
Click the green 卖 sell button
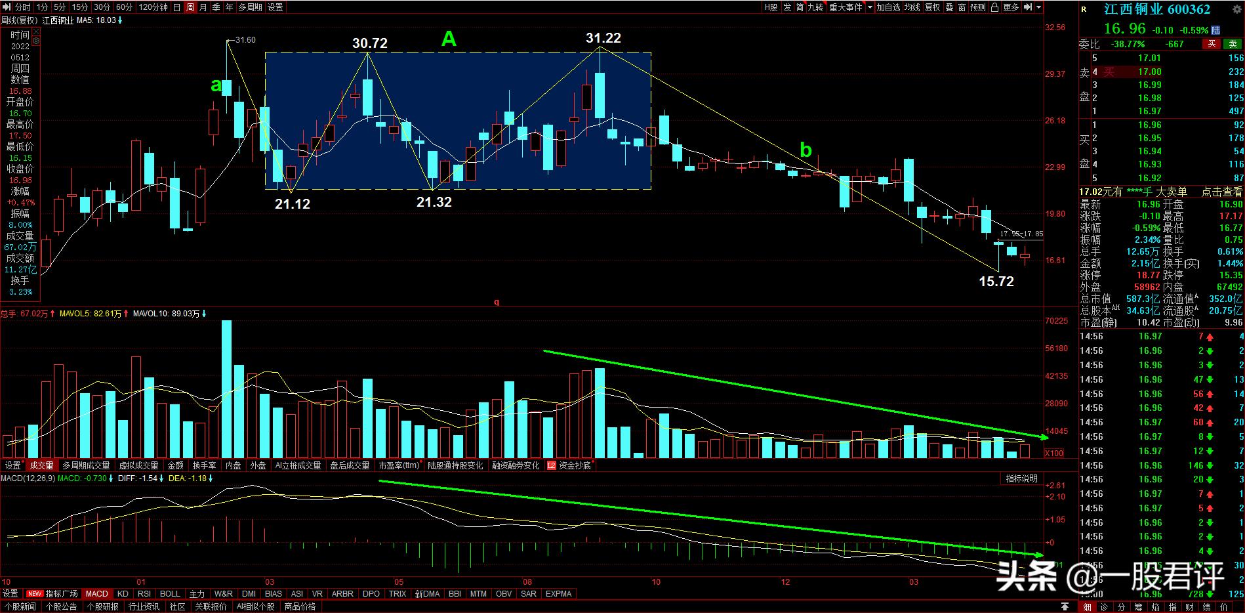1232,44
